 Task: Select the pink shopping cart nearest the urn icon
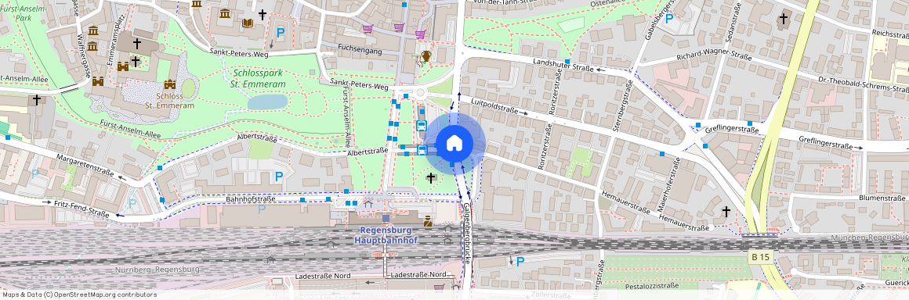point(420,34)
